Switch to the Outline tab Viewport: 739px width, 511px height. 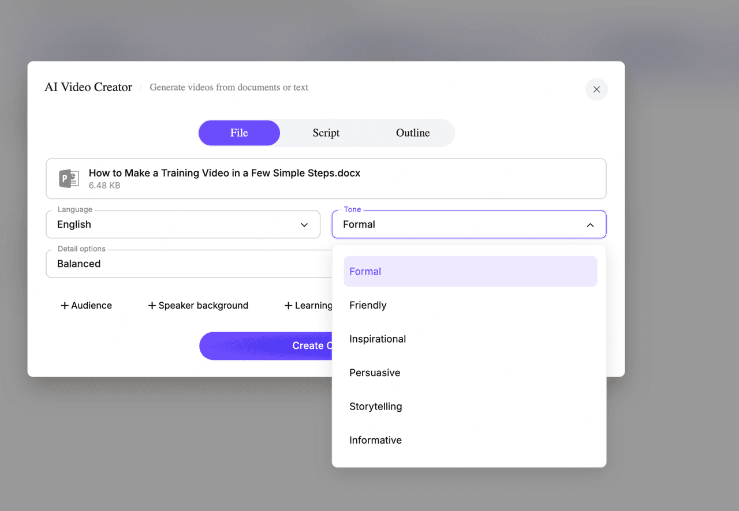412,133
